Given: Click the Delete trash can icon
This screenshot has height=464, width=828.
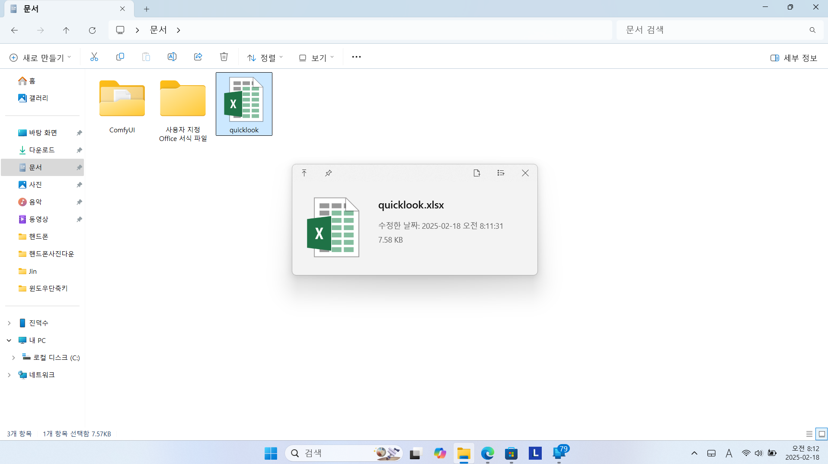Looking at the screenshot, I should click(x=224, y=57).
